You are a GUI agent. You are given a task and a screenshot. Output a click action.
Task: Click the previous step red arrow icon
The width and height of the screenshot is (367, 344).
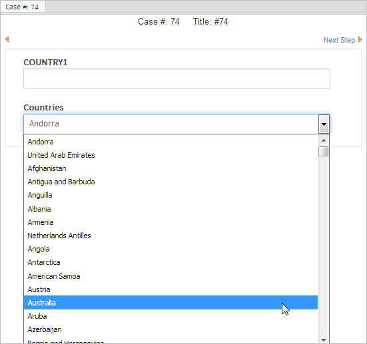tap(7, 39)
